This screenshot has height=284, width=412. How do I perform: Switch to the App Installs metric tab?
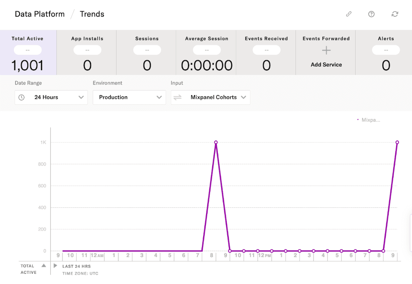(x=87, y=53)
